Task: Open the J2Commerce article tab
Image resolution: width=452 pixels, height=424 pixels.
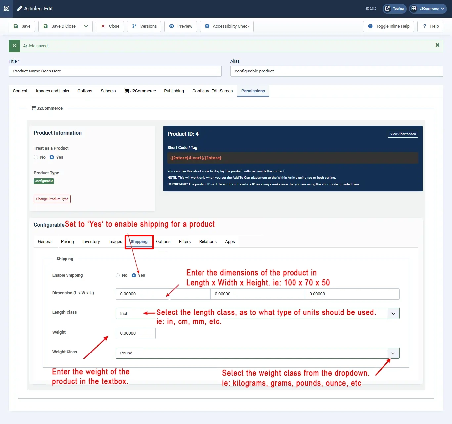Action: pyautogui.click(x=140, y=91)
